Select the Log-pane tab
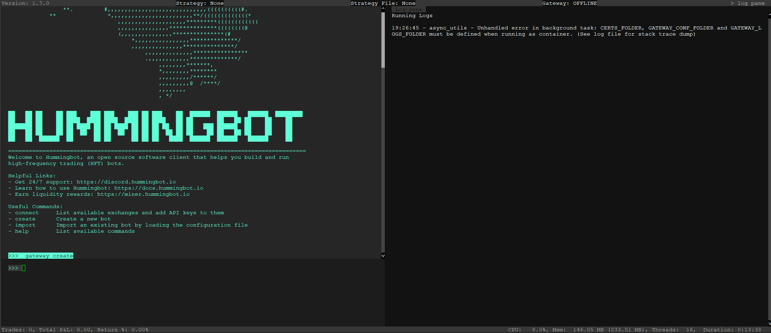 [409, 9]
